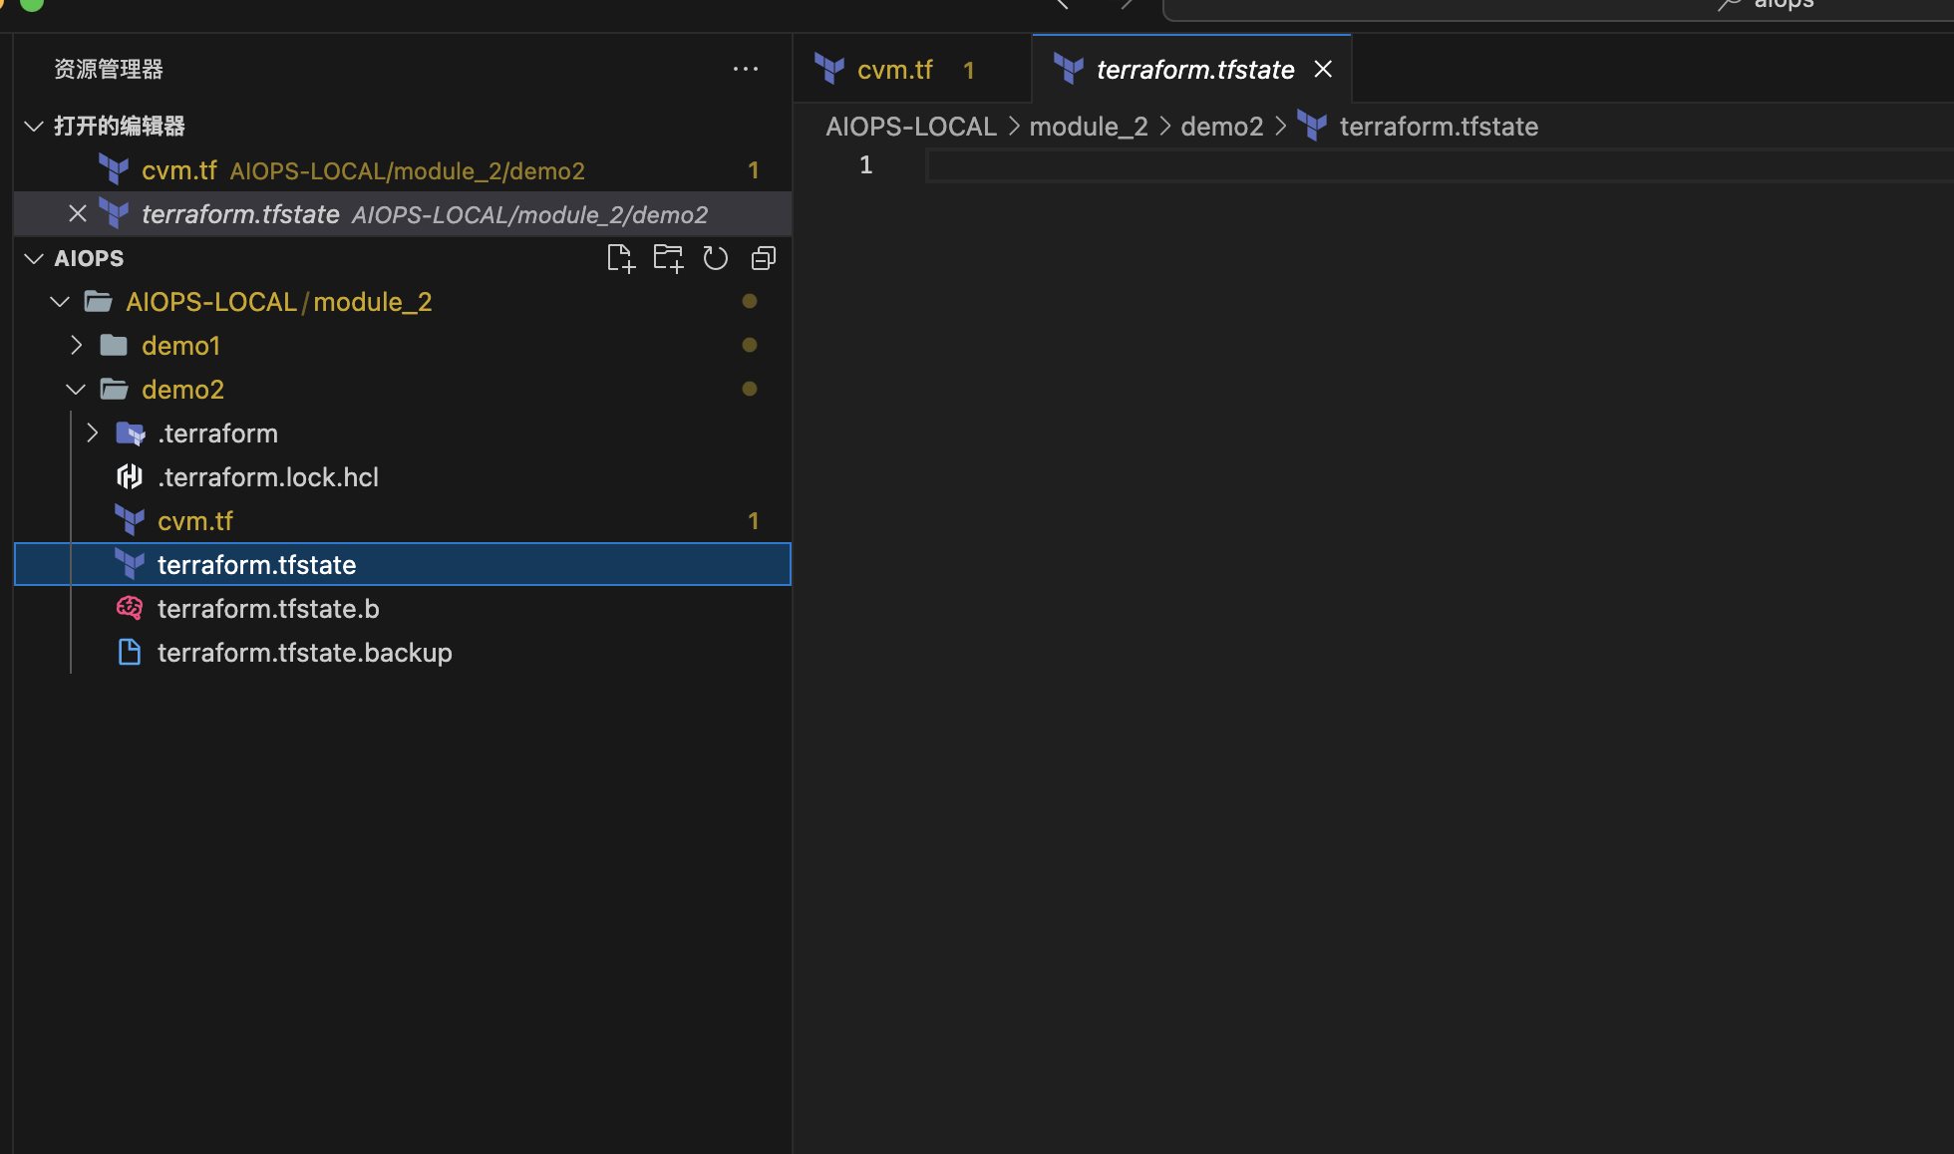
Task: Click the Terraform icon on terraform.tfstate tab
Action: point(1069,69)
